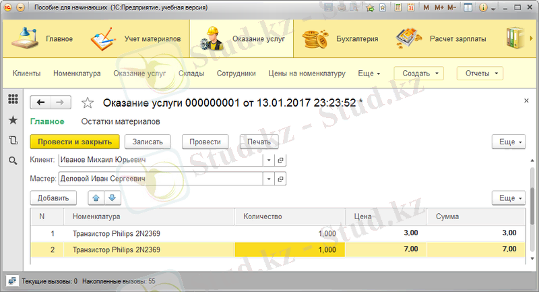Screen dimensions: 539x292
Task: Go forward with the right arrow button
Action: [x=61, y=102]
